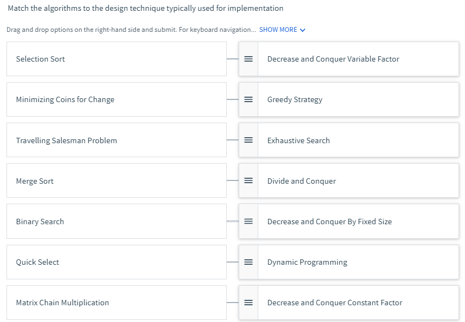Select the Selection Sort prompt box

116,59
